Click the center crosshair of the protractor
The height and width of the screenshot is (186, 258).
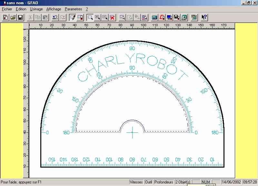pos(132,132)
